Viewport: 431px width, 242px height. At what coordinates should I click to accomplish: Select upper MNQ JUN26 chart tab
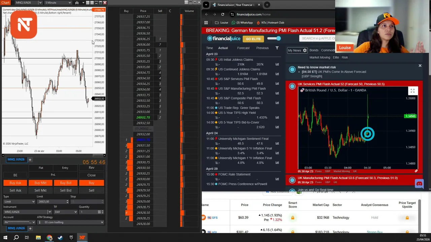(16, 159)
